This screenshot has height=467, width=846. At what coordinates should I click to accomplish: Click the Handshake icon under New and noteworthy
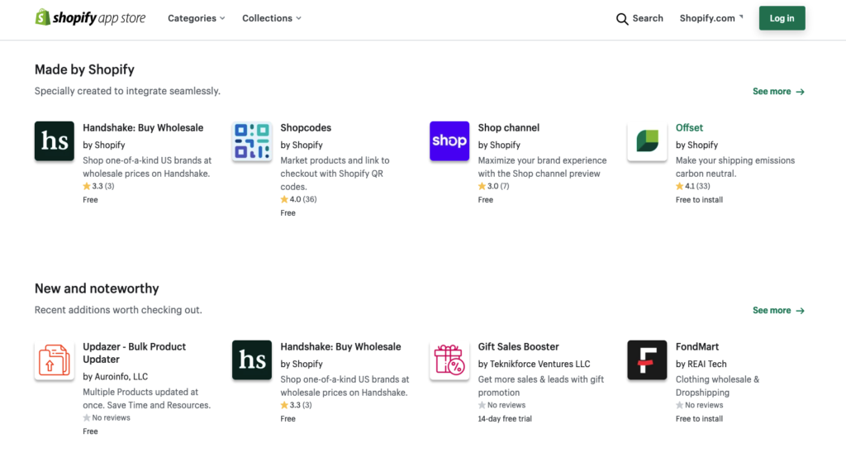[x=252, y=360]
